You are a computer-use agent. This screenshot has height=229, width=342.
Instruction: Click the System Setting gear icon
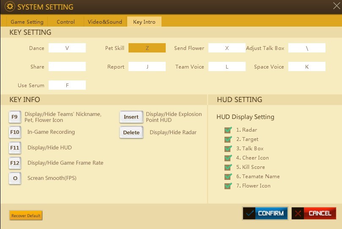(10, 7)
